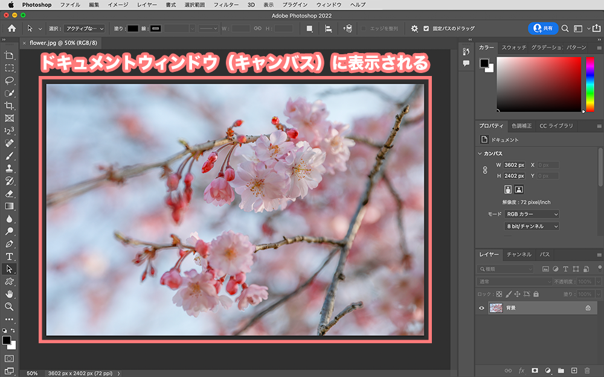The height and width of the screenshot is (377, 604).
Task: Open the path arrangement stack icon
Action: click(x=347, y=28)
